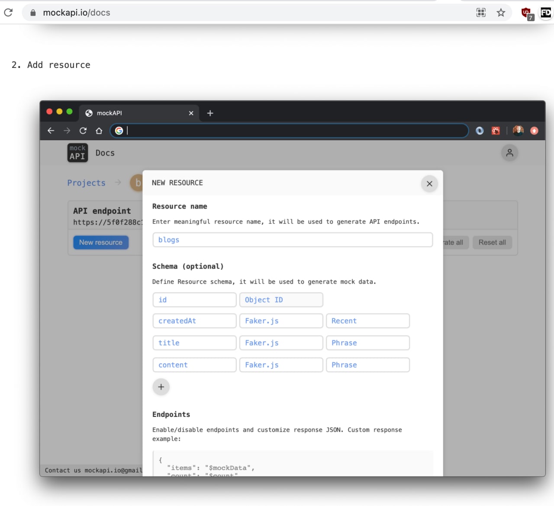Click the forward arrow in the mockAPI window
The width and height of the screenshot is (554, 506).
pyautogui.click(x=67, y=131)
